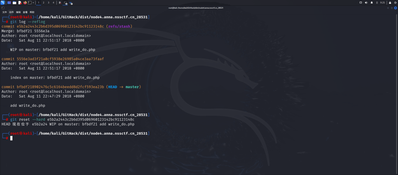The image size is (398, 175).
Task: Open the volume control tray icon
Action: click(366, 3)
